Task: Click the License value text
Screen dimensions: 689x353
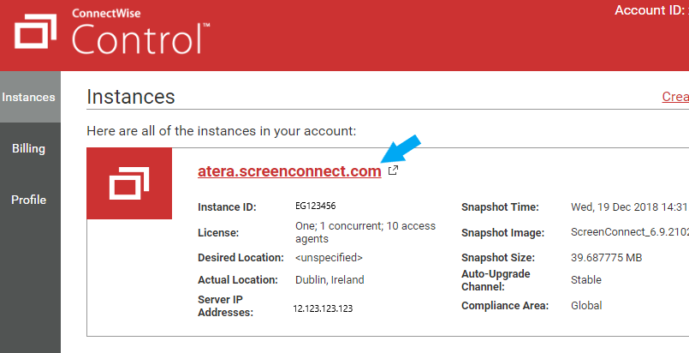Action: (365, 232)
